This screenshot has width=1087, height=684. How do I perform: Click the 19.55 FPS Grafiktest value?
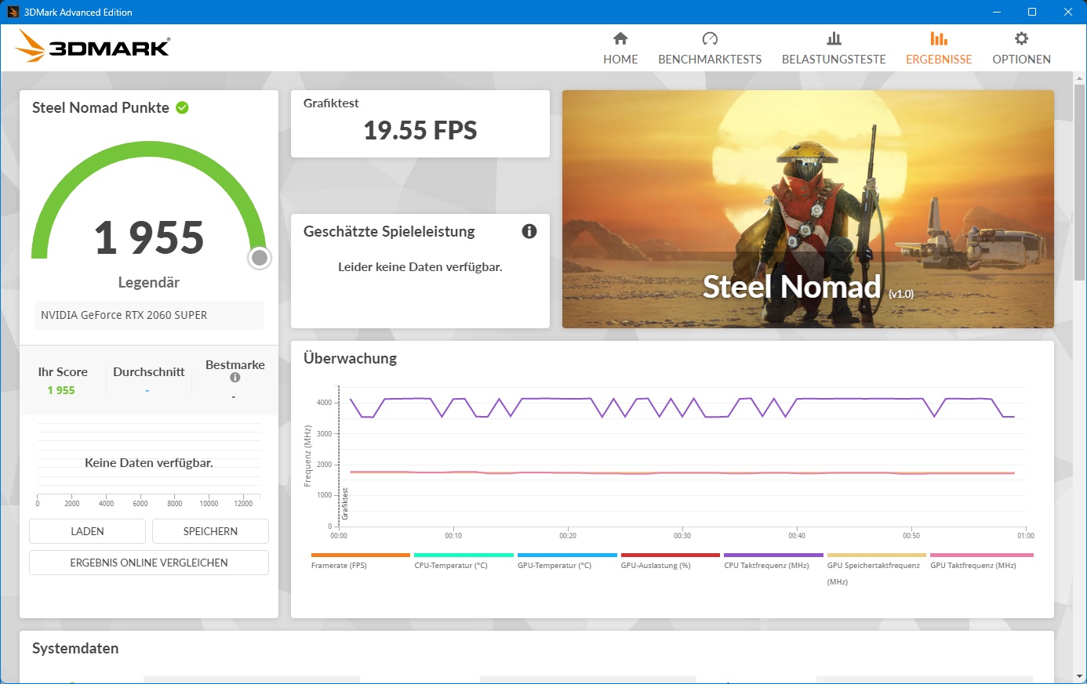(x=420, y=130)
